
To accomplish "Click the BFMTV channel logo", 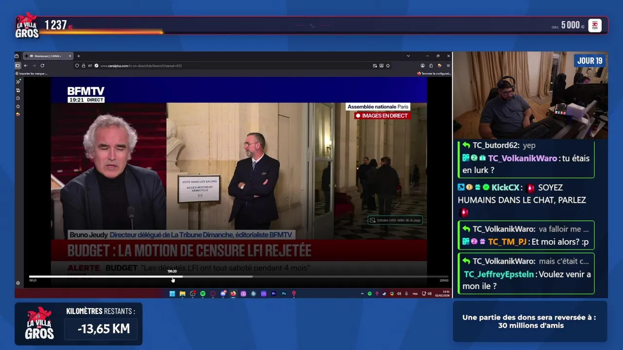I will click(86, 91).
